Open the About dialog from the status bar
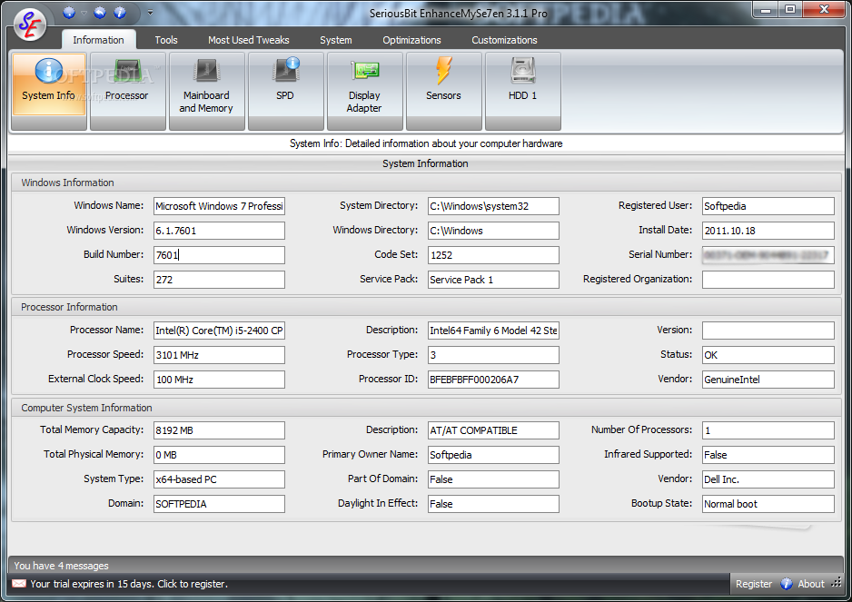852x602 pixels. coord(803,584)
